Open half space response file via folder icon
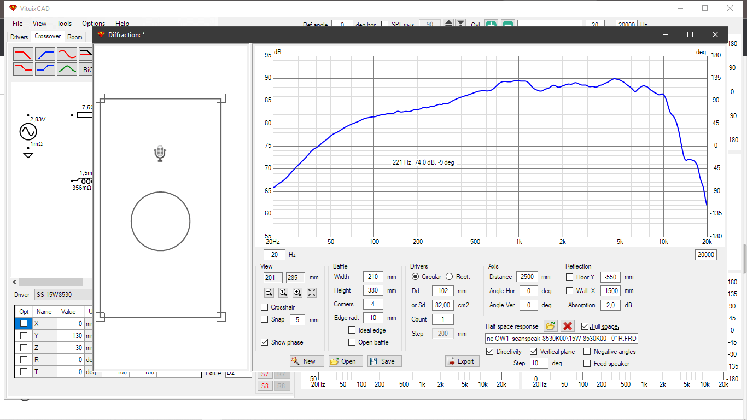747x420 pixels. click(x=551, y=326)
